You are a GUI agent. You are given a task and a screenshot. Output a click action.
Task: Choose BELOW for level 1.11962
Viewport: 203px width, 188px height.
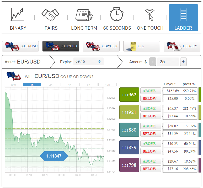pos(151,98)
